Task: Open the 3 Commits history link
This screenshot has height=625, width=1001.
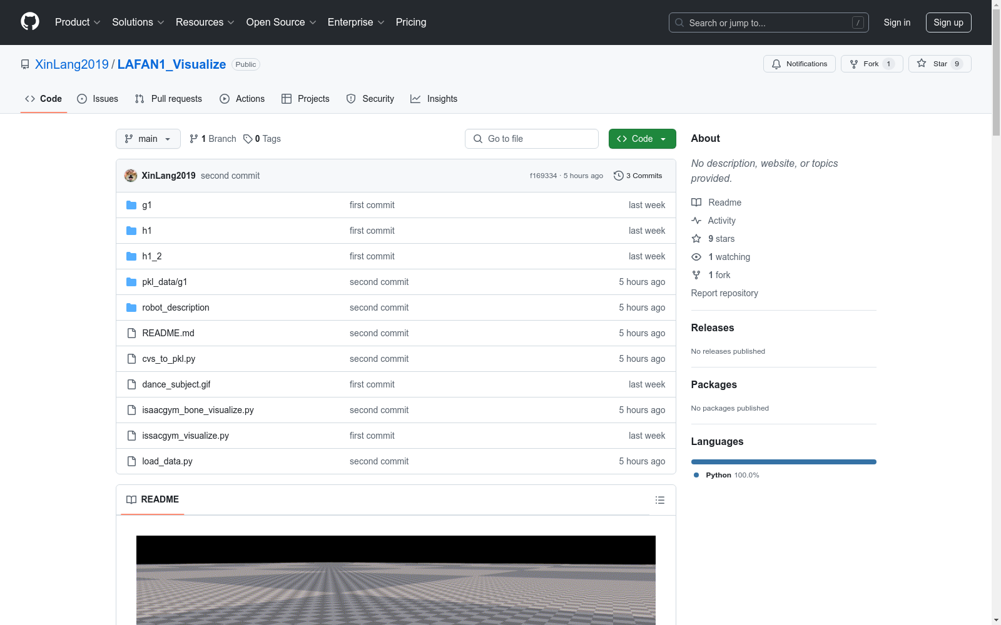Action: [638, 176]
